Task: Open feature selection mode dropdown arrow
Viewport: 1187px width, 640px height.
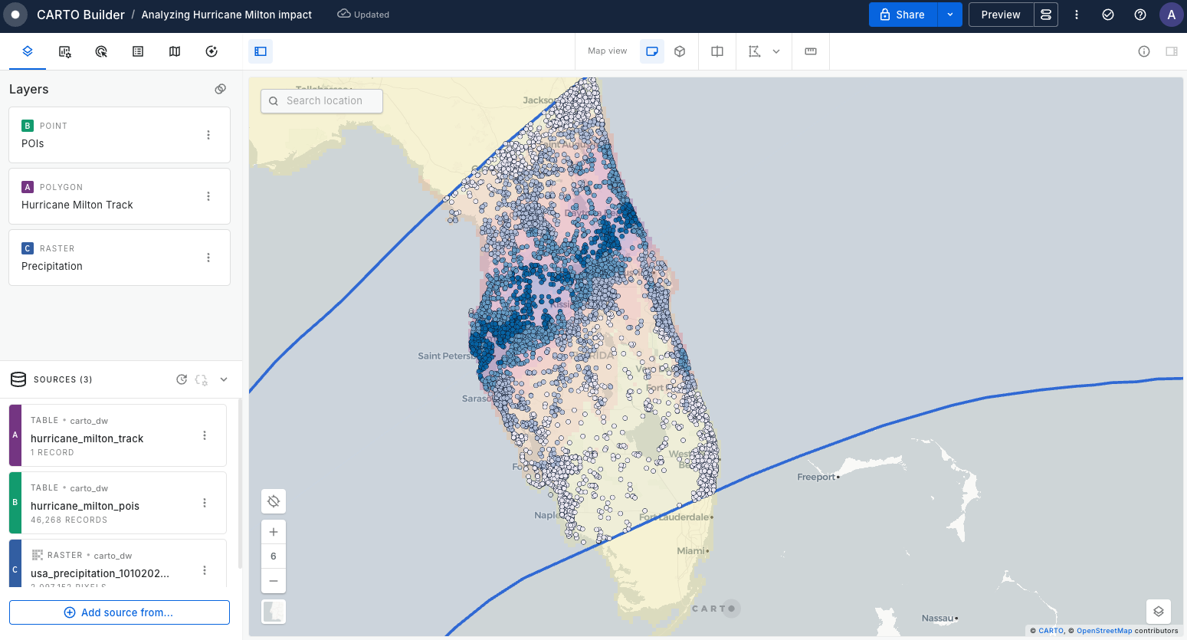Action: (776, 51)
